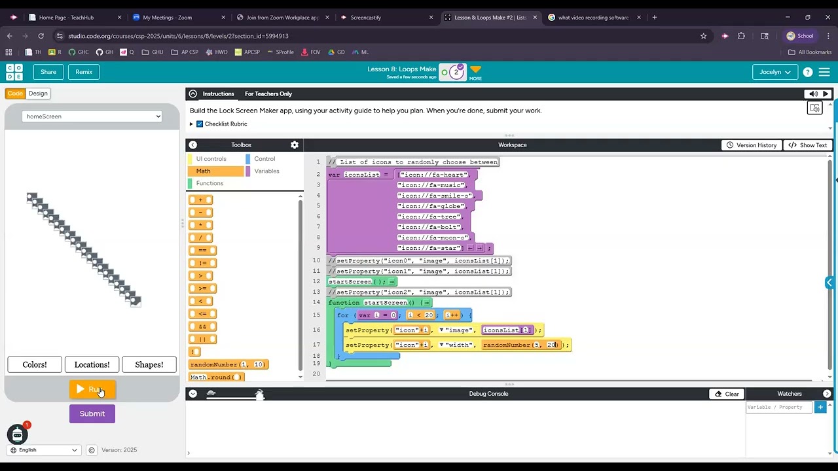Screen dimensions: 838x471
Task: Click the Show Text button
Action: pos(808,145)
